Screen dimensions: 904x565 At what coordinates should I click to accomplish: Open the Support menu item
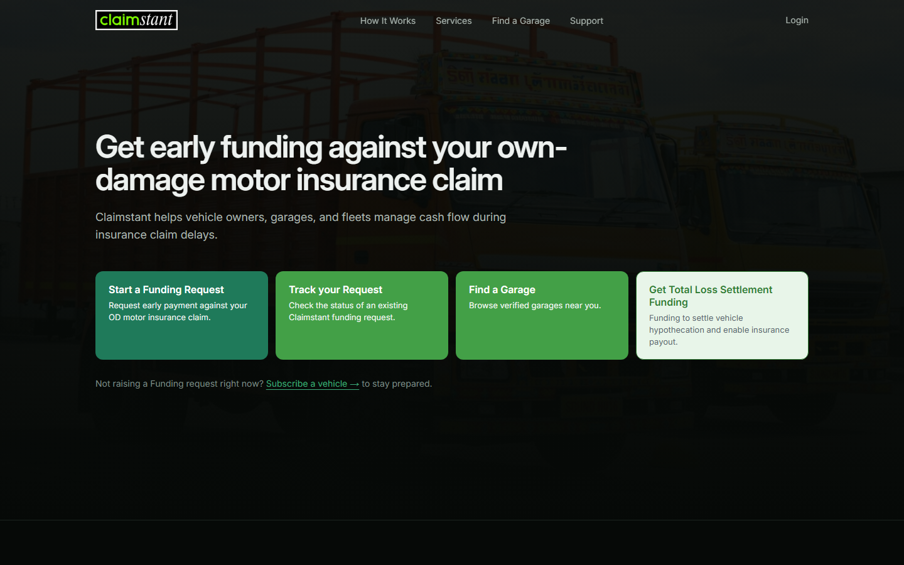click(x=586, y=21)
